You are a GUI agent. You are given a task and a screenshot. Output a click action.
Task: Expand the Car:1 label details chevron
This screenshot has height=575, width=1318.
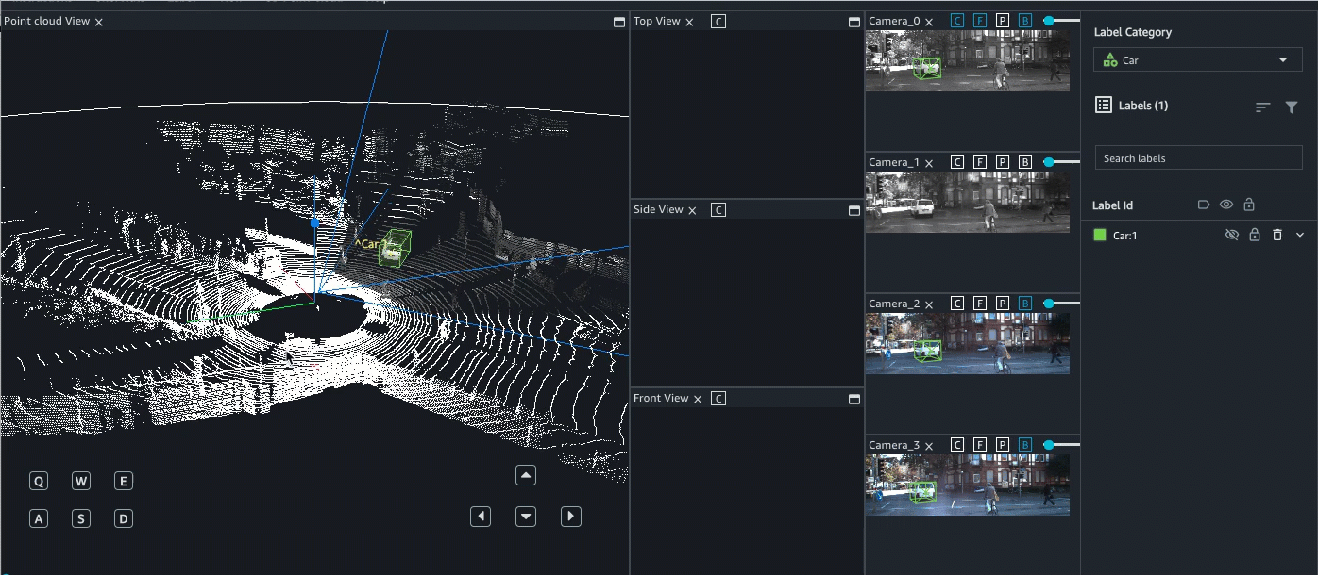pos(1300,235)
